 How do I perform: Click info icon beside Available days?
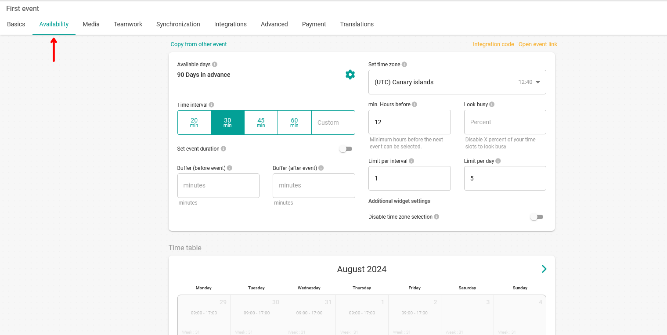[x=215, y=65]
